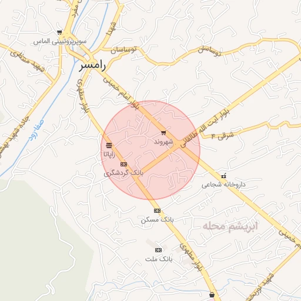Click the بانک ملت bank icon
The height and width of the screenshot is (301, 301).
click(x=158, y=250)
